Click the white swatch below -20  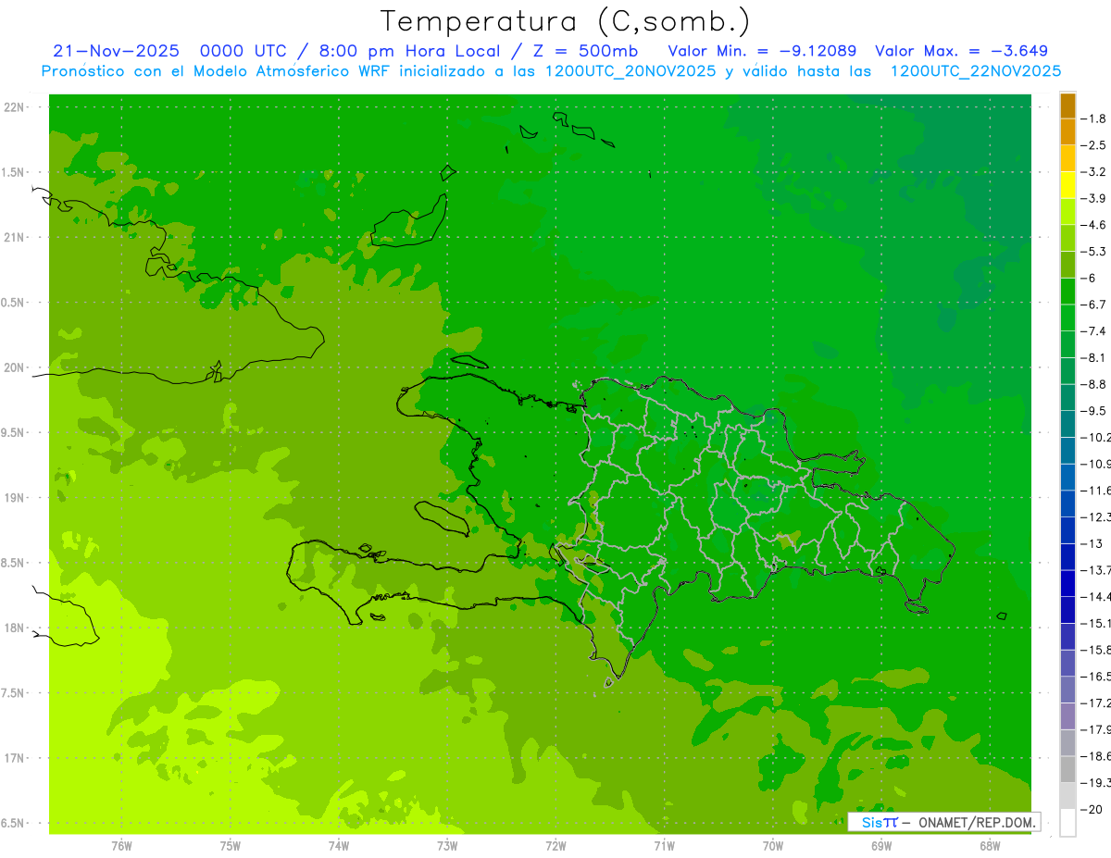pos(1067,822)
